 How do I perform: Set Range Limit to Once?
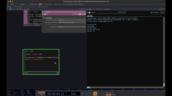click(114, 95)
